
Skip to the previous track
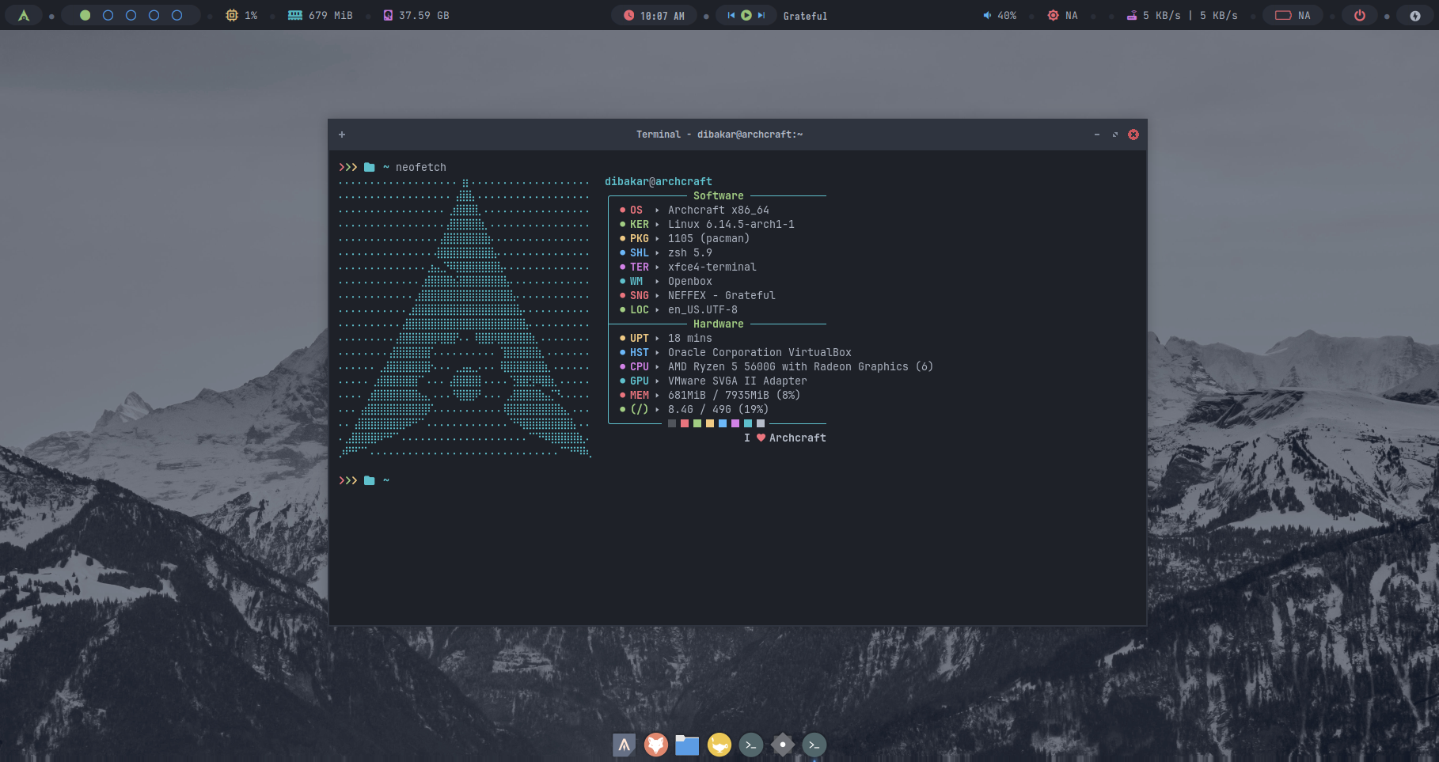point(731,15)
